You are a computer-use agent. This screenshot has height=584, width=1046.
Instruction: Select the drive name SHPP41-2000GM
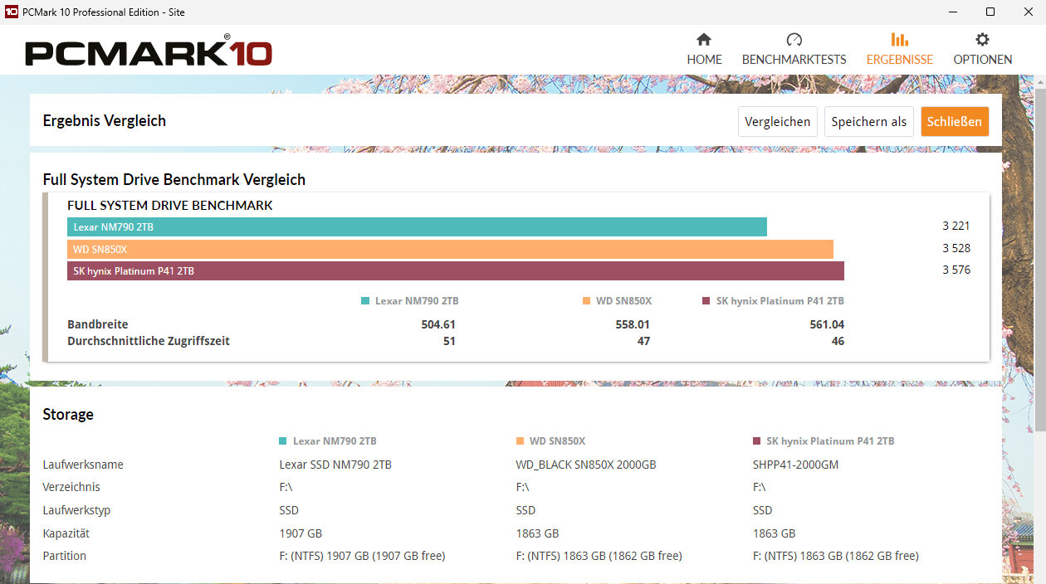pos(795,465)
